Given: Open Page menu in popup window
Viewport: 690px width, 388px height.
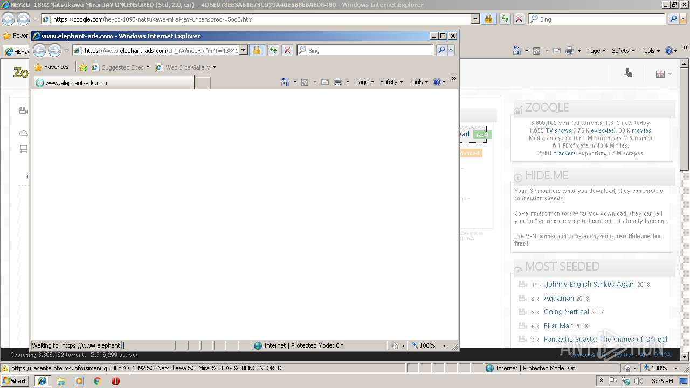Looking at the screenshot, I should coord(364,82).
